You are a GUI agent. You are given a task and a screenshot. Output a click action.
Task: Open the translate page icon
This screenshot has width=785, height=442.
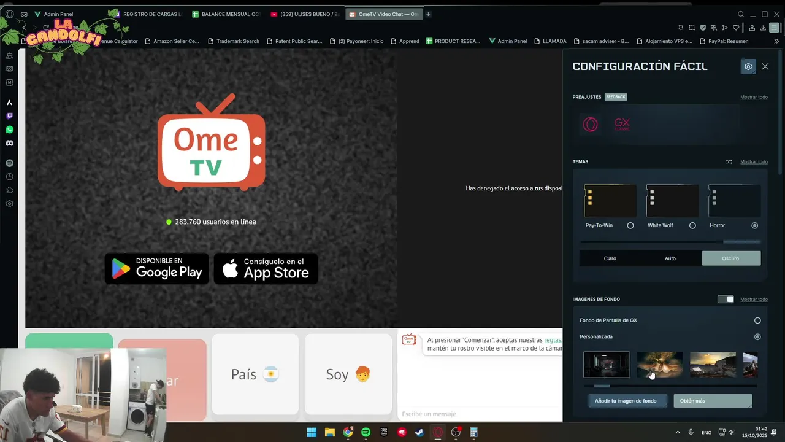[714, 28]
